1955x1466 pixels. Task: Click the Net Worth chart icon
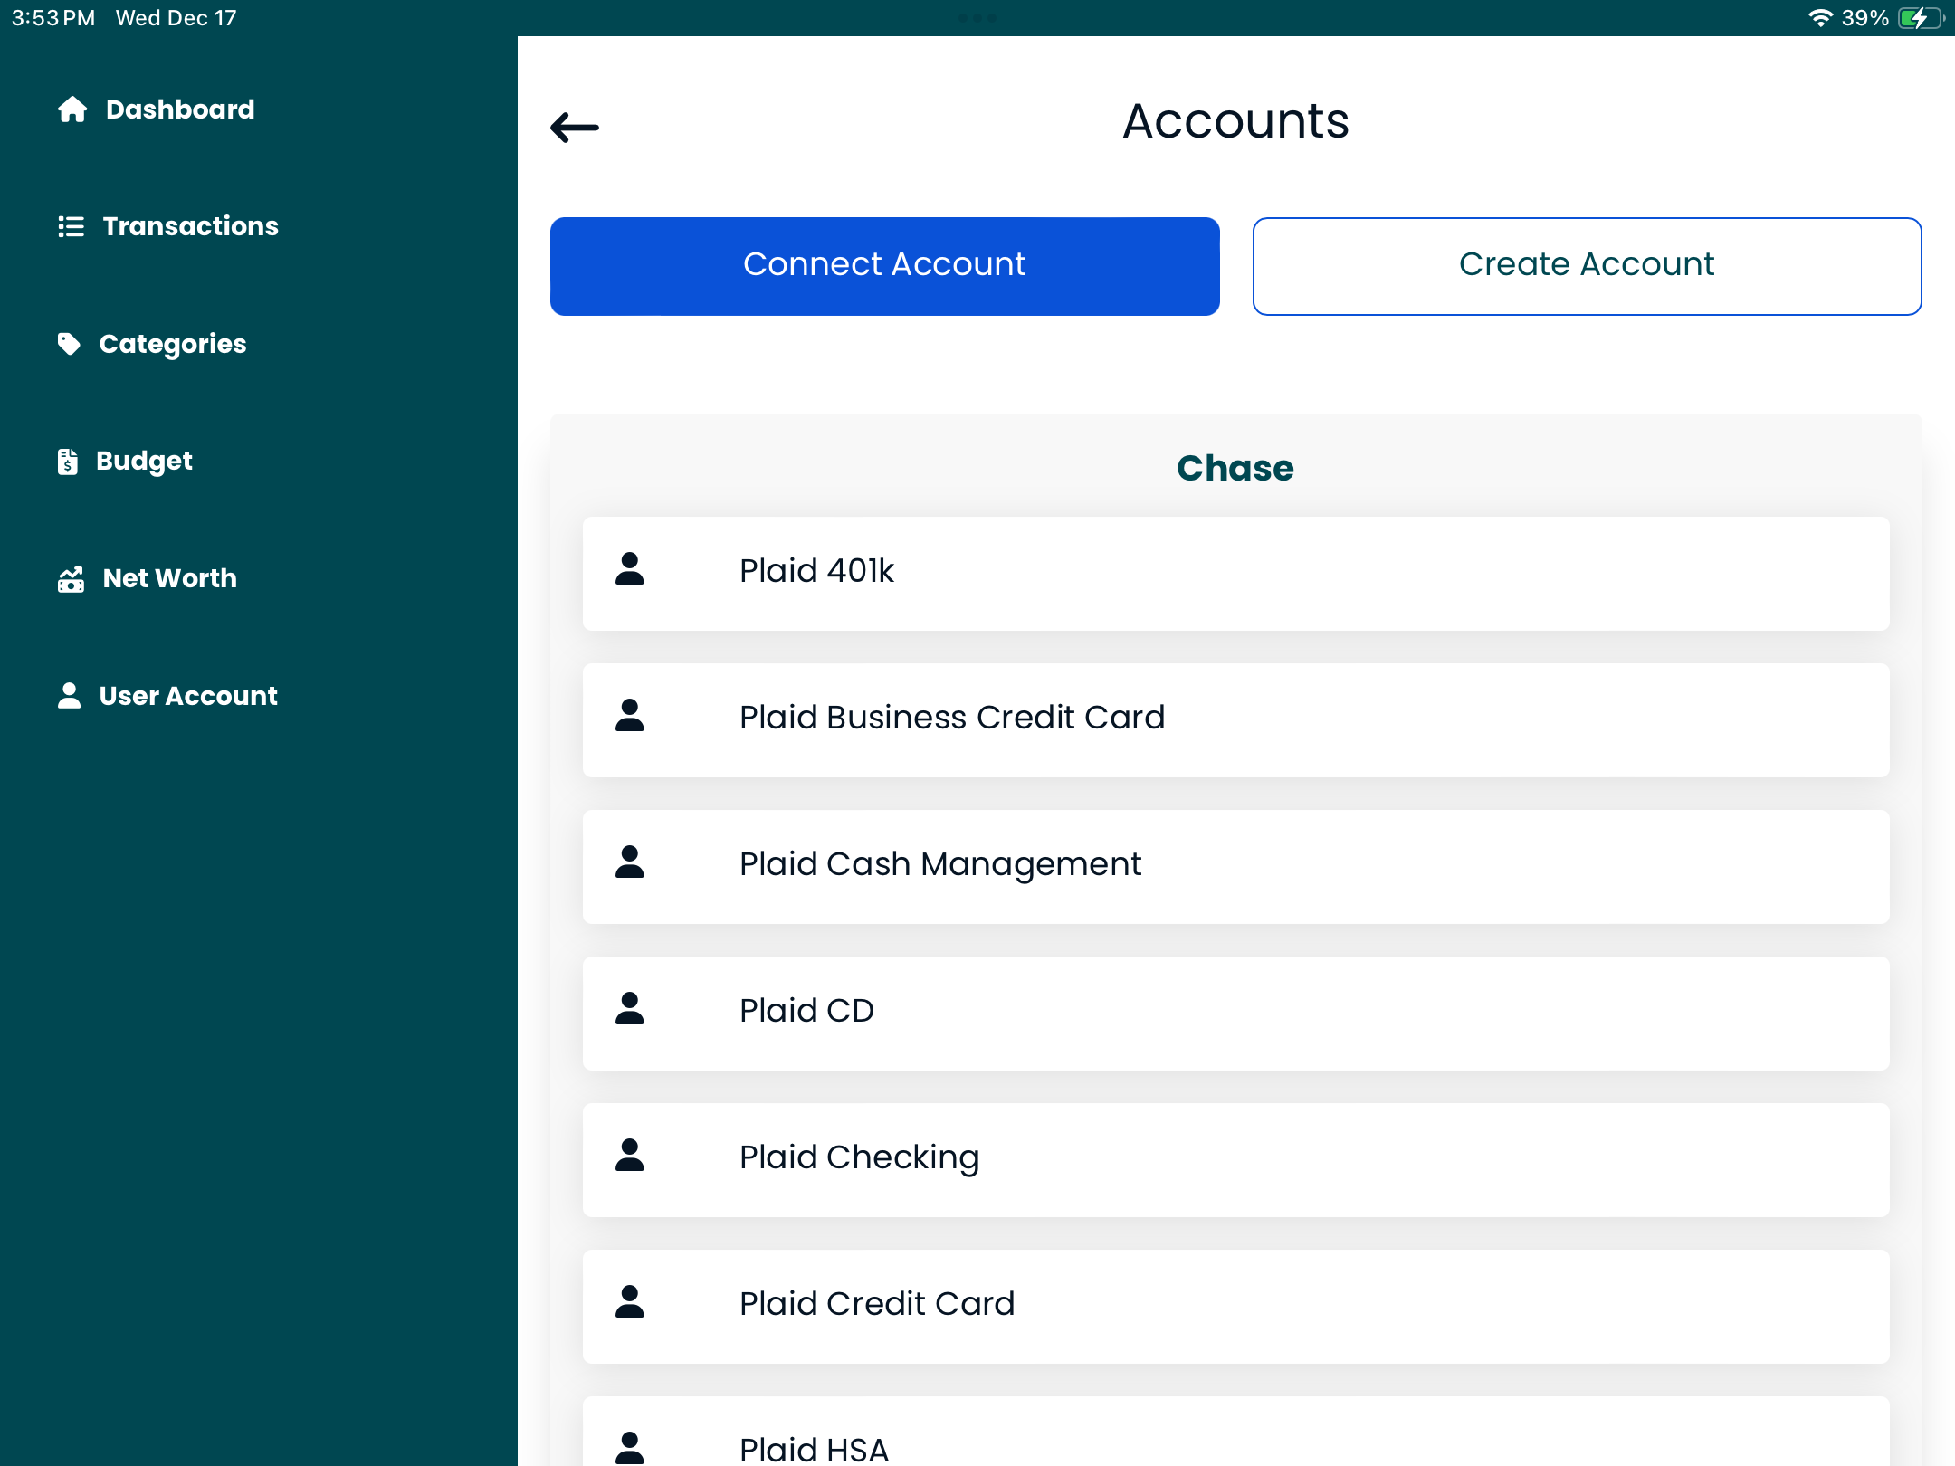[71, 579]
